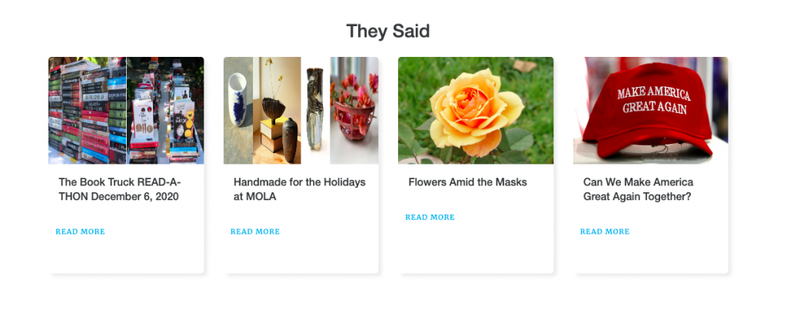Click Read More under Can We Make America
The image size is (787, 310).
tap(605, 232)
